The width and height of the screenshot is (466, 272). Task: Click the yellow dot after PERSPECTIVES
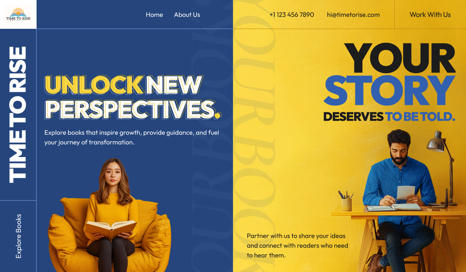218,115
